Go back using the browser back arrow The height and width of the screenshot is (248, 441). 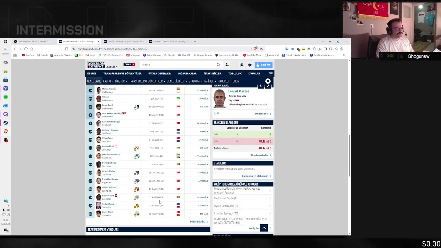[15, 49]
